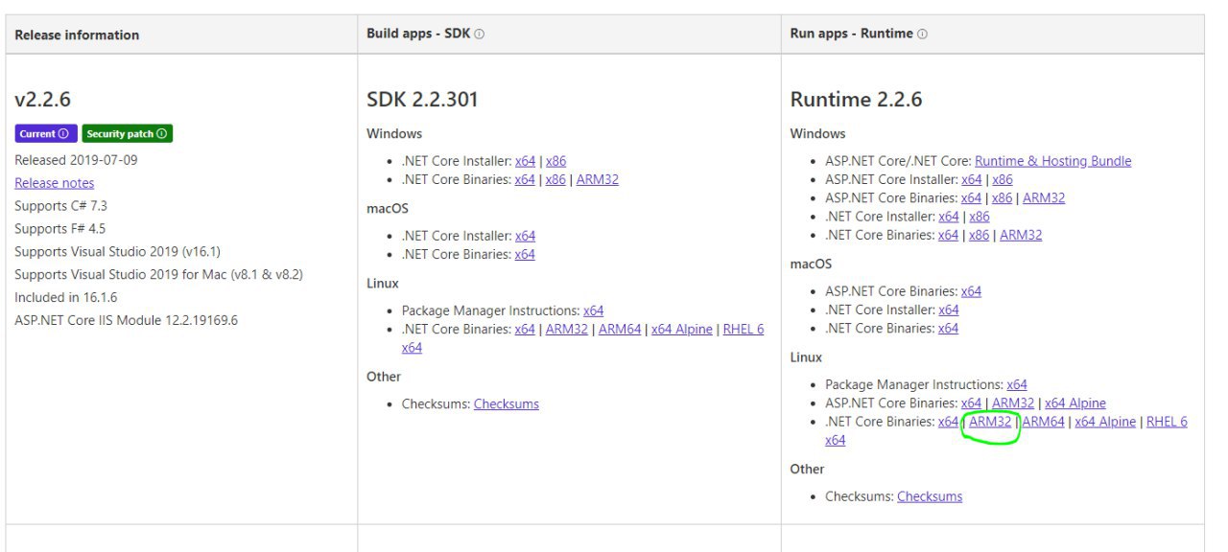
Task: Download Runtime Linux .NET Core Binaries ARM64
Action: (x=1044, y=422)
